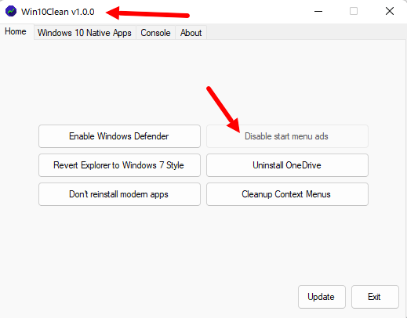Click the Update button
The width and height of the screenshot is (407, 318).
[x=322, y=297]
